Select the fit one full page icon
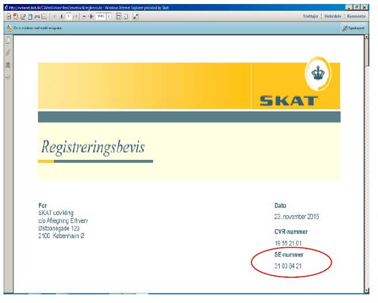Image resolution: width=378 pixels, height=303 pixels. [x=125, y=16]
